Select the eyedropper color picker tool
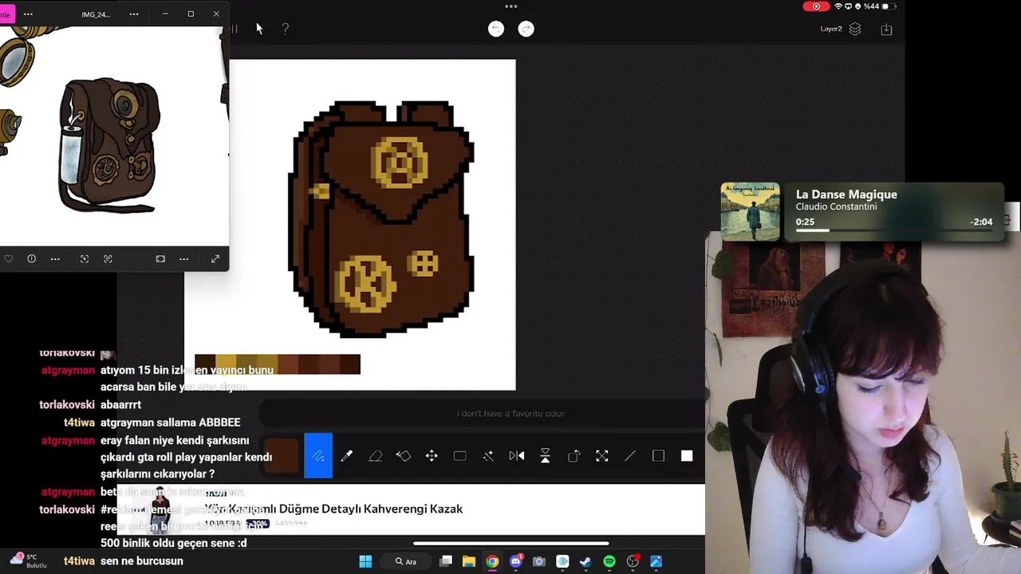The height and width of the screenshot is (574, 1021). (347, 456)
